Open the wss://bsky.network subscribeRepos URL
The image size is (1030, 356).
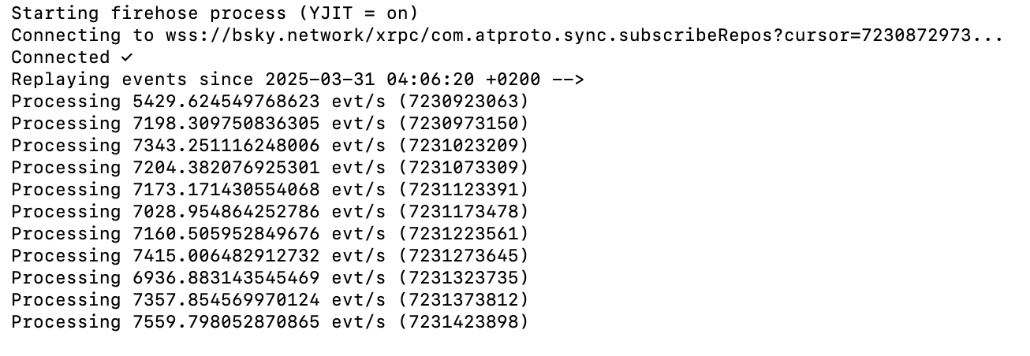[x=584, y=35]
